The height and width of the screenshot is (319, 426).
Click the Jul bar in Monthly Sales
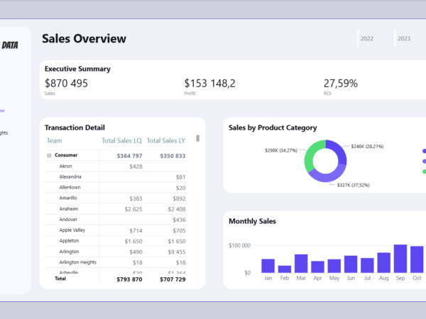coord(367,265)
